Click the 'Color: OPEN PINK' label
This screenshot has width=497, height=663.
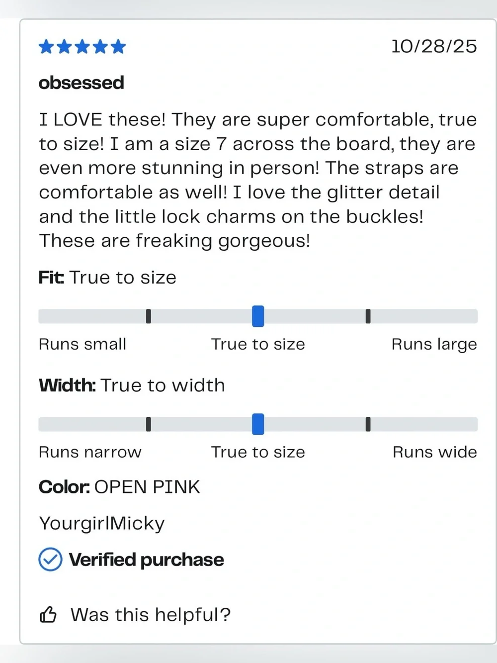pos(119,487)
